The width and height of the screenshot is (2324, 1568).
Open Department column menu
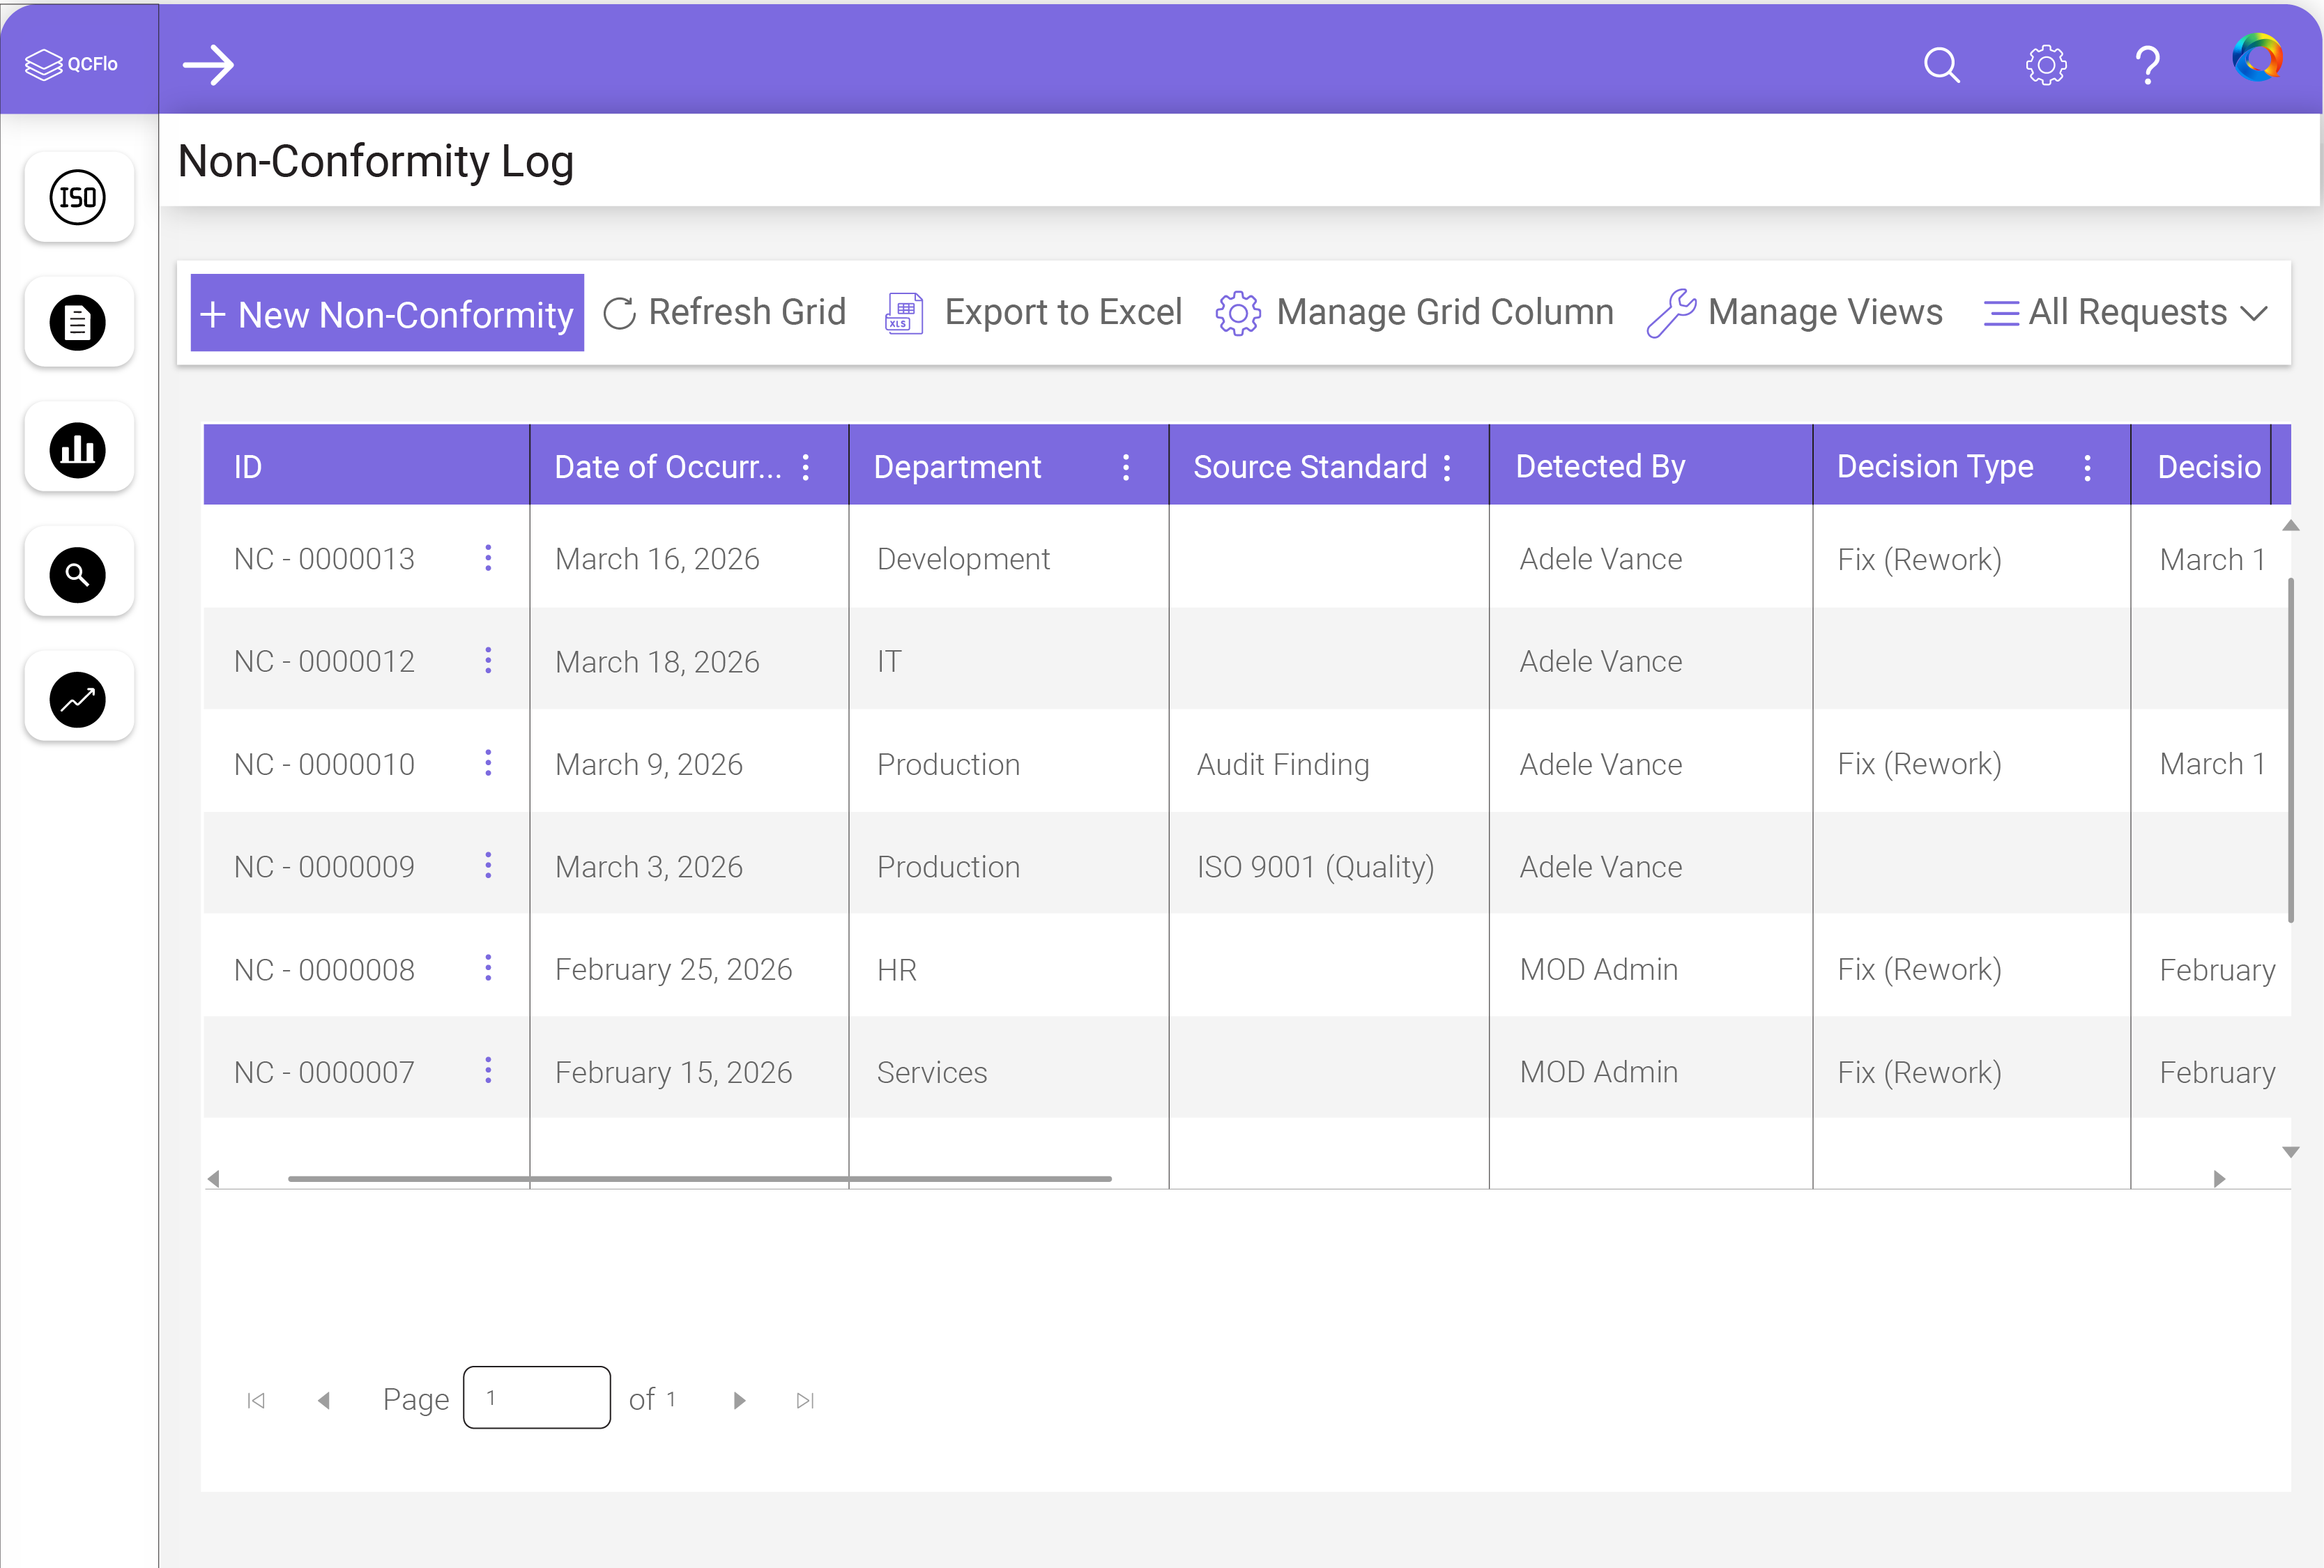[1126, 467]
